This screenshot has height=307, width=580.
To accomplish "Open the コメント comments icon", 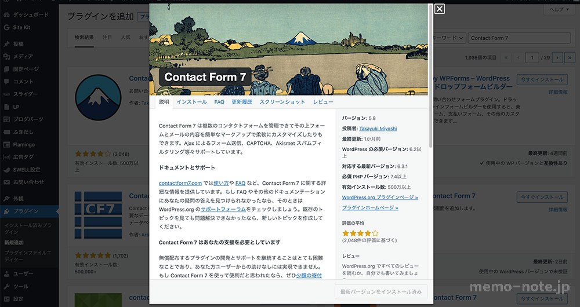I will [x=6, y=82].
